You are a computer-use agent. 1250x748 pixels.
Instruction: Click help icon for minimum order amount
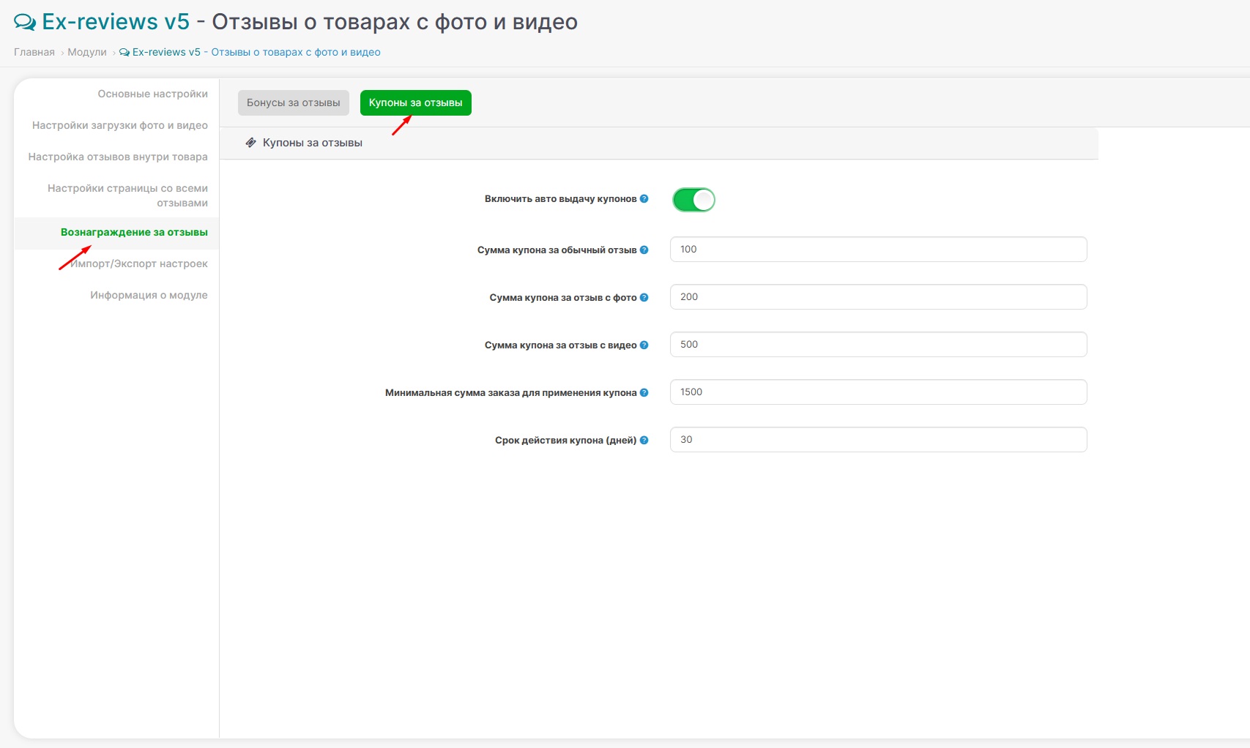pyautogui.click(x=644, y=393)
